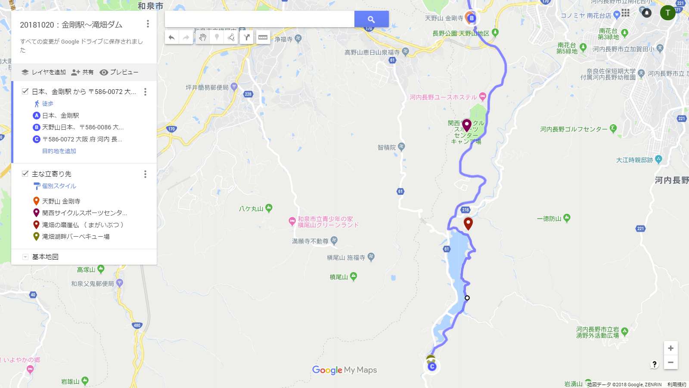Click 目的地を追加 link

coord(59,151)
